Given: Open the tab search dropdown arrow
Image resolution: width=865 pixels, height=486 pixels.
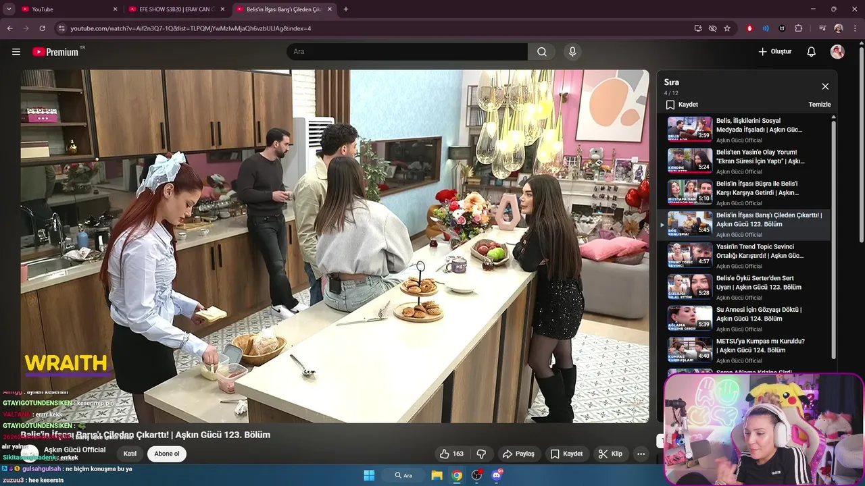Looking at the screenshot, I should (x=9, y=9).
